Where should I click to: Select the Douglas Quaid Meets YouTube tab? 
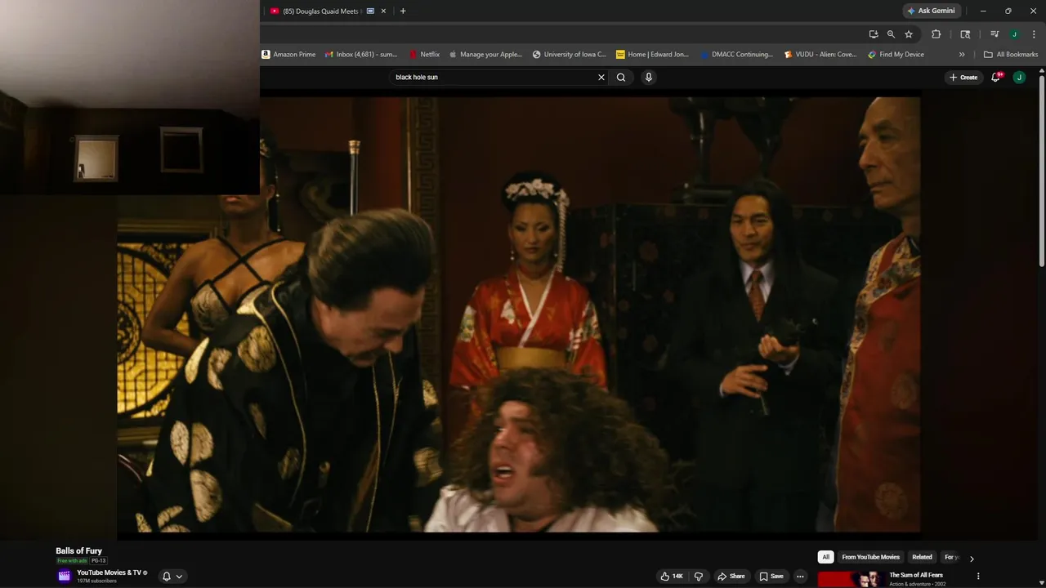pos(319,11)
